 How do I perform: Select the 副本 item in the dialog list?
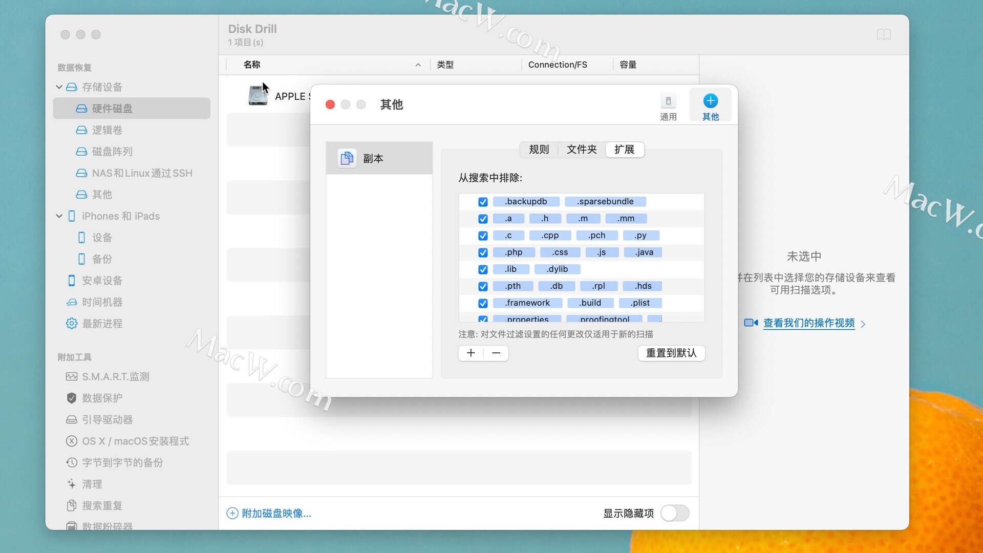coord(379,158)
